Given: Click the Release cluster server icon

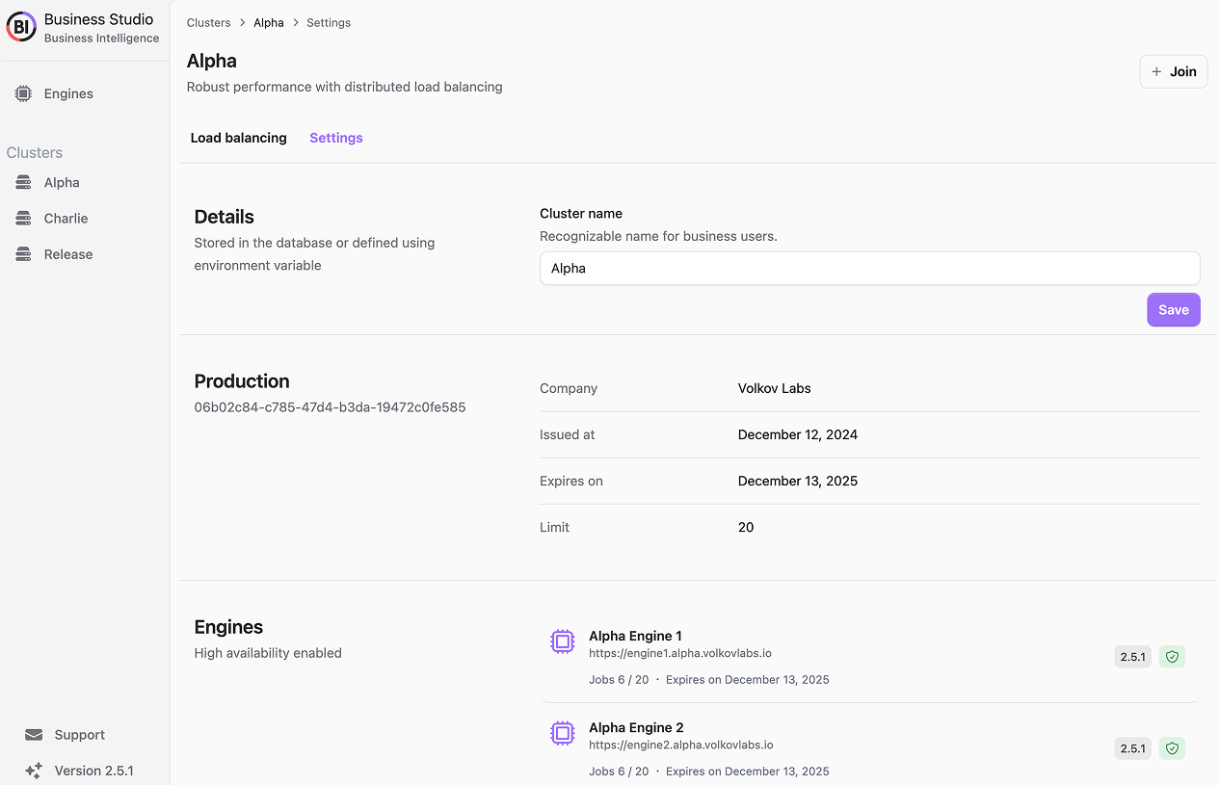Looking at the screenshot, I should 23,254.
